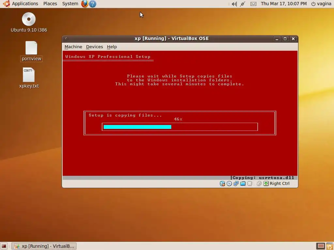This screenshot has width=334, height=250.
Task: Click the setup copying progress bar
Action: 180,127
